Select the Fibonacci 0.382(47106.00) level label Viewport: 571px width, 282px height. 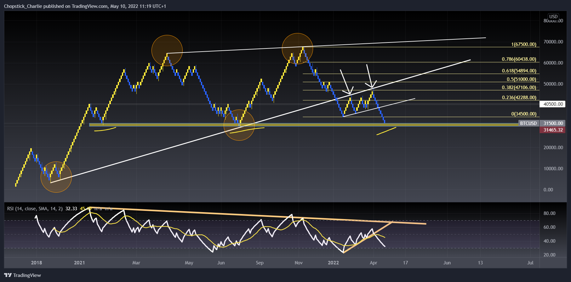tap(519, 87)
